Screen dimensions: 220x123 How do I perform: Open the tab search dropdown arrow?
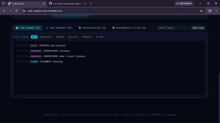[x=3, y=4]
